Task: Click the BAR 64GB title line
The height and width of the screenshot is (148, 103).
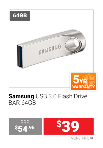Action: [22, 103]
